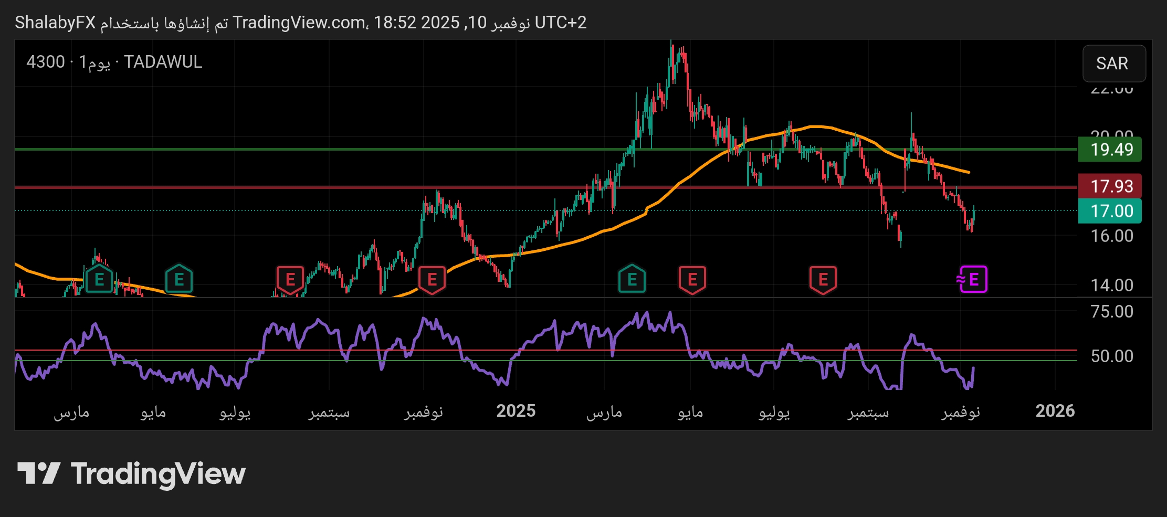The width and height of the screenshot is (1167, 517).
Task: Click the TradingView logo at the bottom
Action: (131, 474)
